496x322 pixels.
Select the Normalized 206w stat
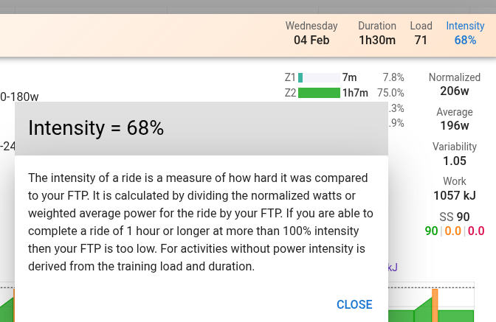tap(455, 85)
